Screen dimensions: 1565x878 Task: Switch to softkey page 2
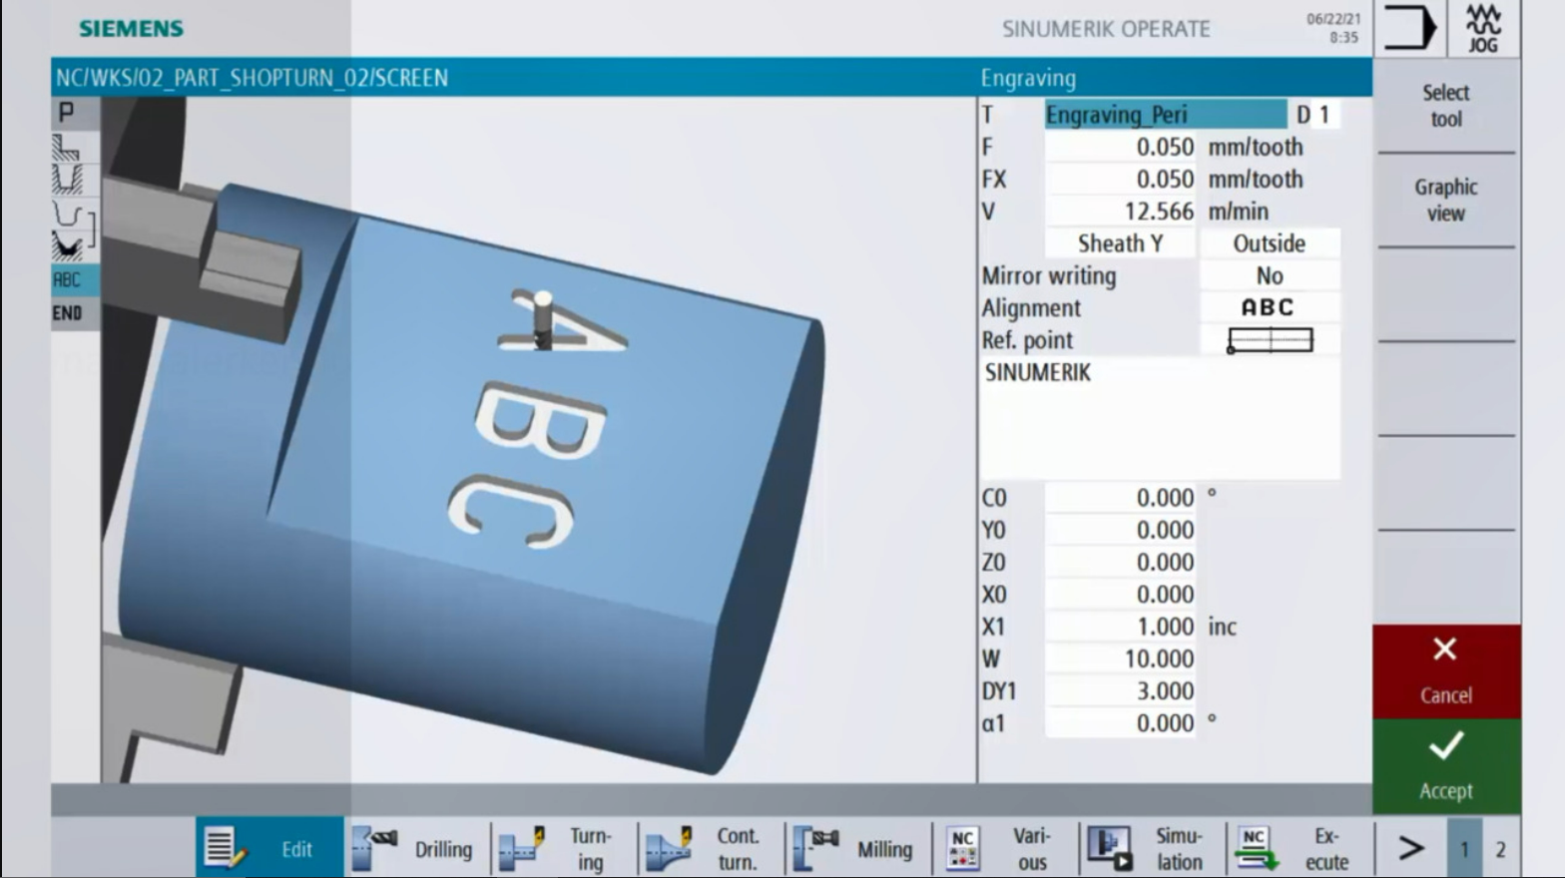[1500, 849]
